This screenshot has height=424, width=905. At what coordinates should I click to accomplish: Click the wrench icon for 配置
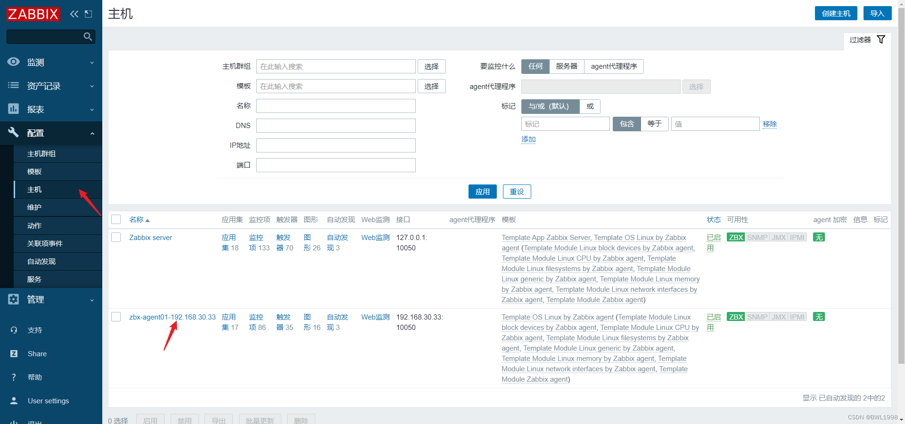pos(14,132)
